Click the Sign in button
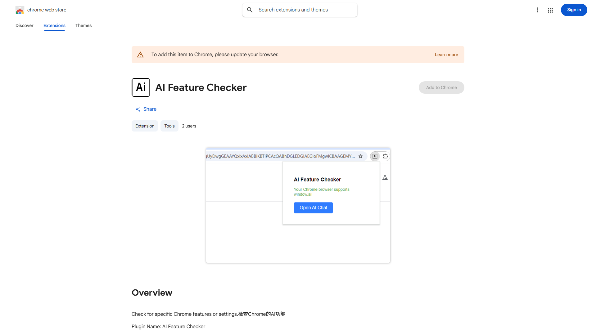The image size is (596, 335). pyautogui.click(x=574, y=10)
